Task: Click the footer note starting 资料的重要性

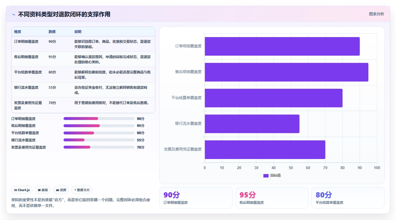Action: click(81, 203)
